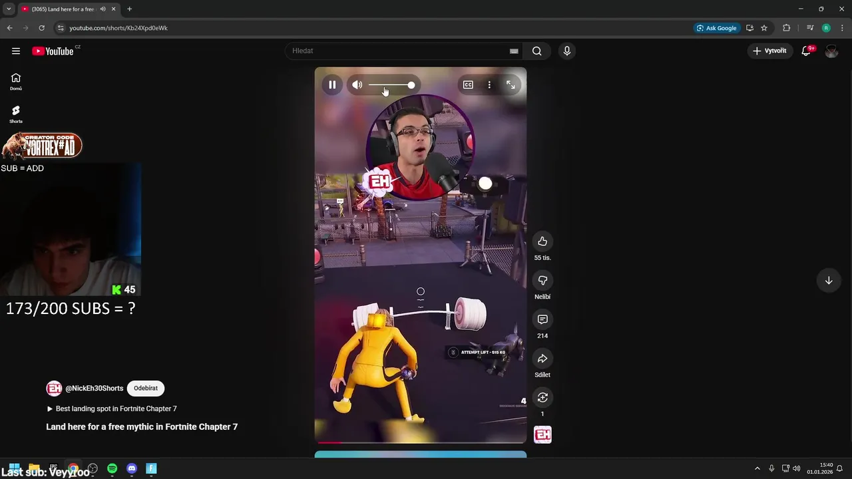
Task: Open a new browser tab
Action: [129, 9]
